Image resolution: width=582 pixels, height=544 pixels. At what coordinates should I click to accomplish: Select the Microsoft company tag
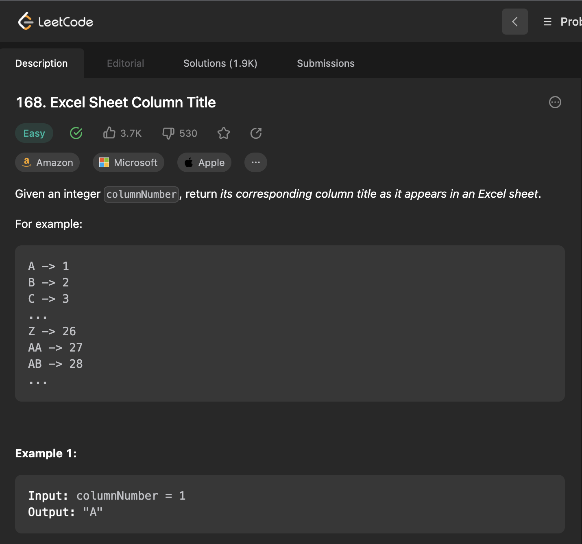coord(129,162)
